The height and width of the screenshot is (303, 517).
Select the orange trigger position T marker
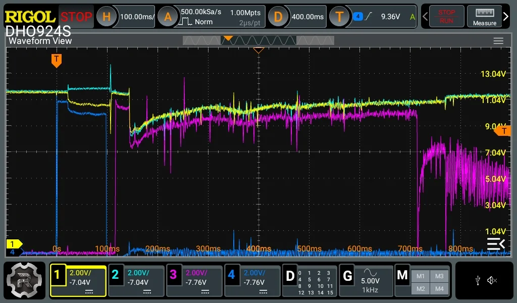pyautogui.click(x=57, y=61)
